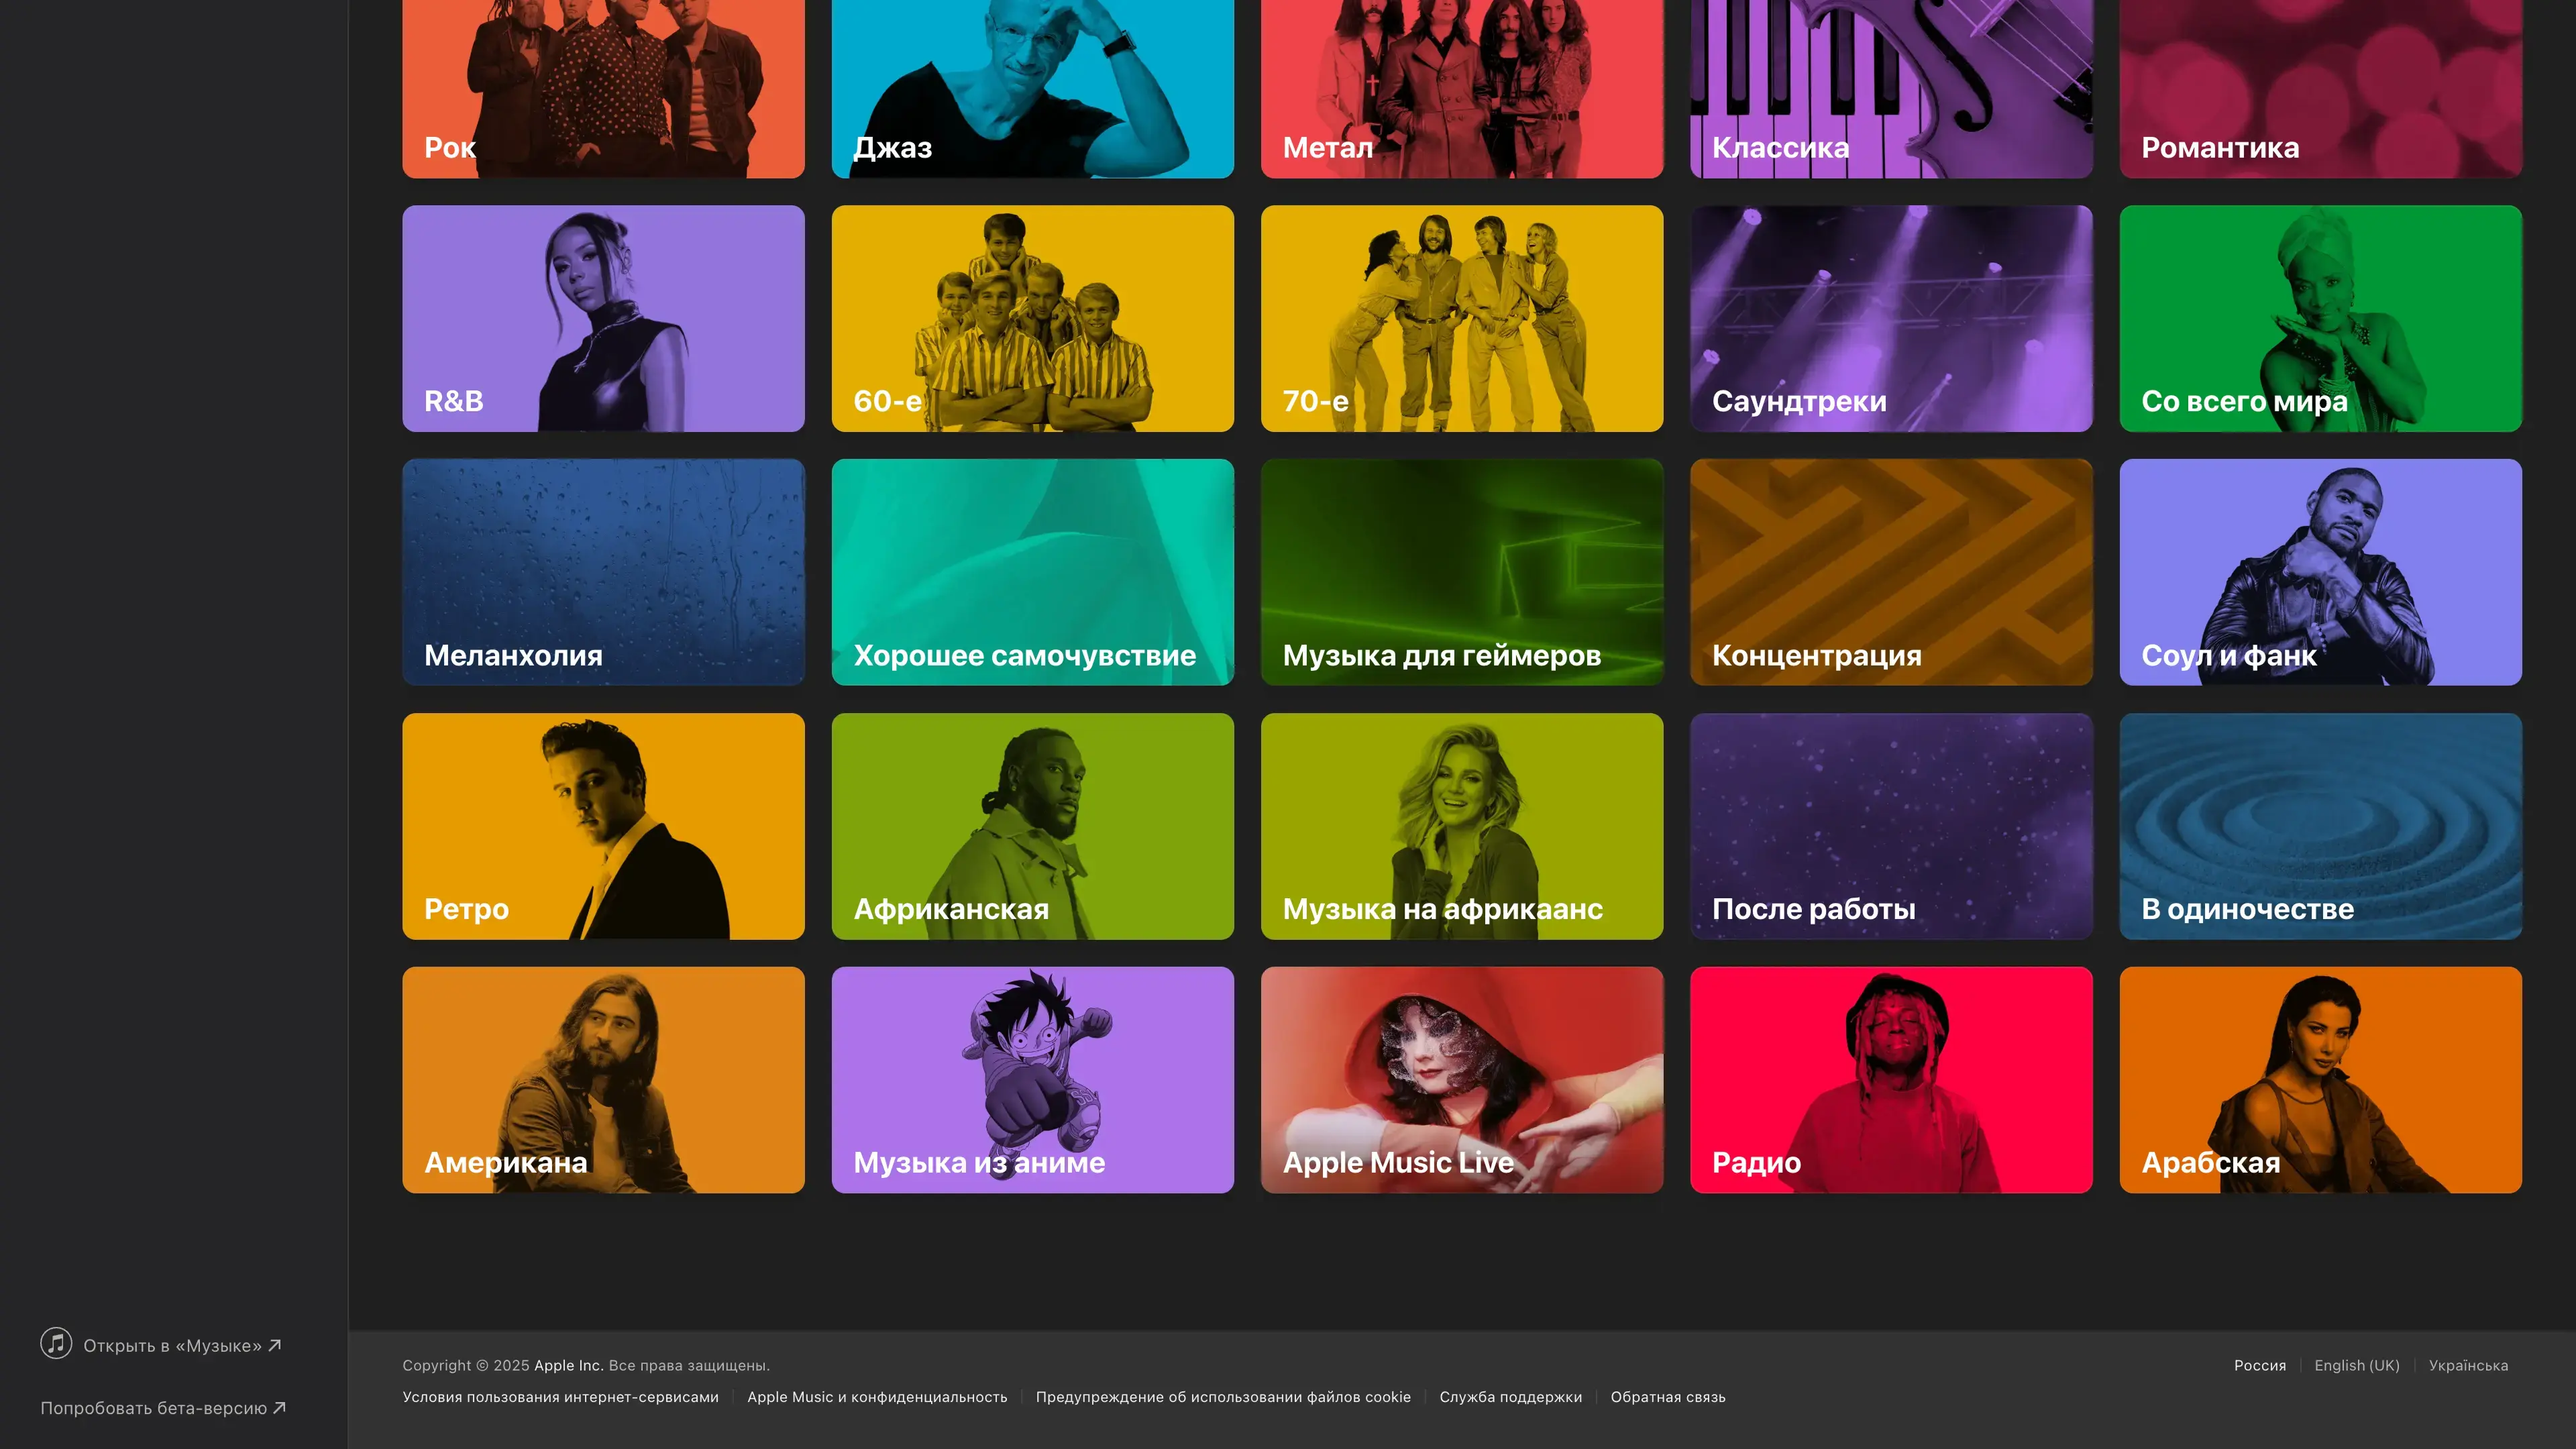
Task: Open the Арабская genre tile
Action: click(x=2320, y=1079)
